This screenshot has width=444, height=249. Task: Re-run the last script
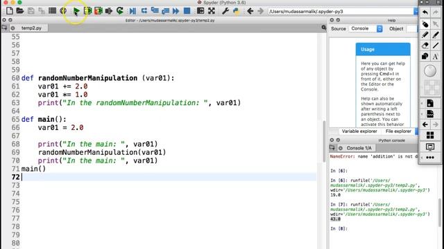(120, 11)
